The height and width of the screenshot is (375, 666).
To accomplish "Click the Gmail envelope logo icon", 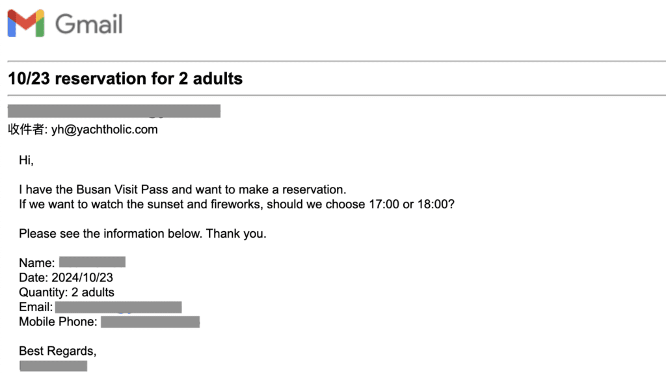I will 26,23.
